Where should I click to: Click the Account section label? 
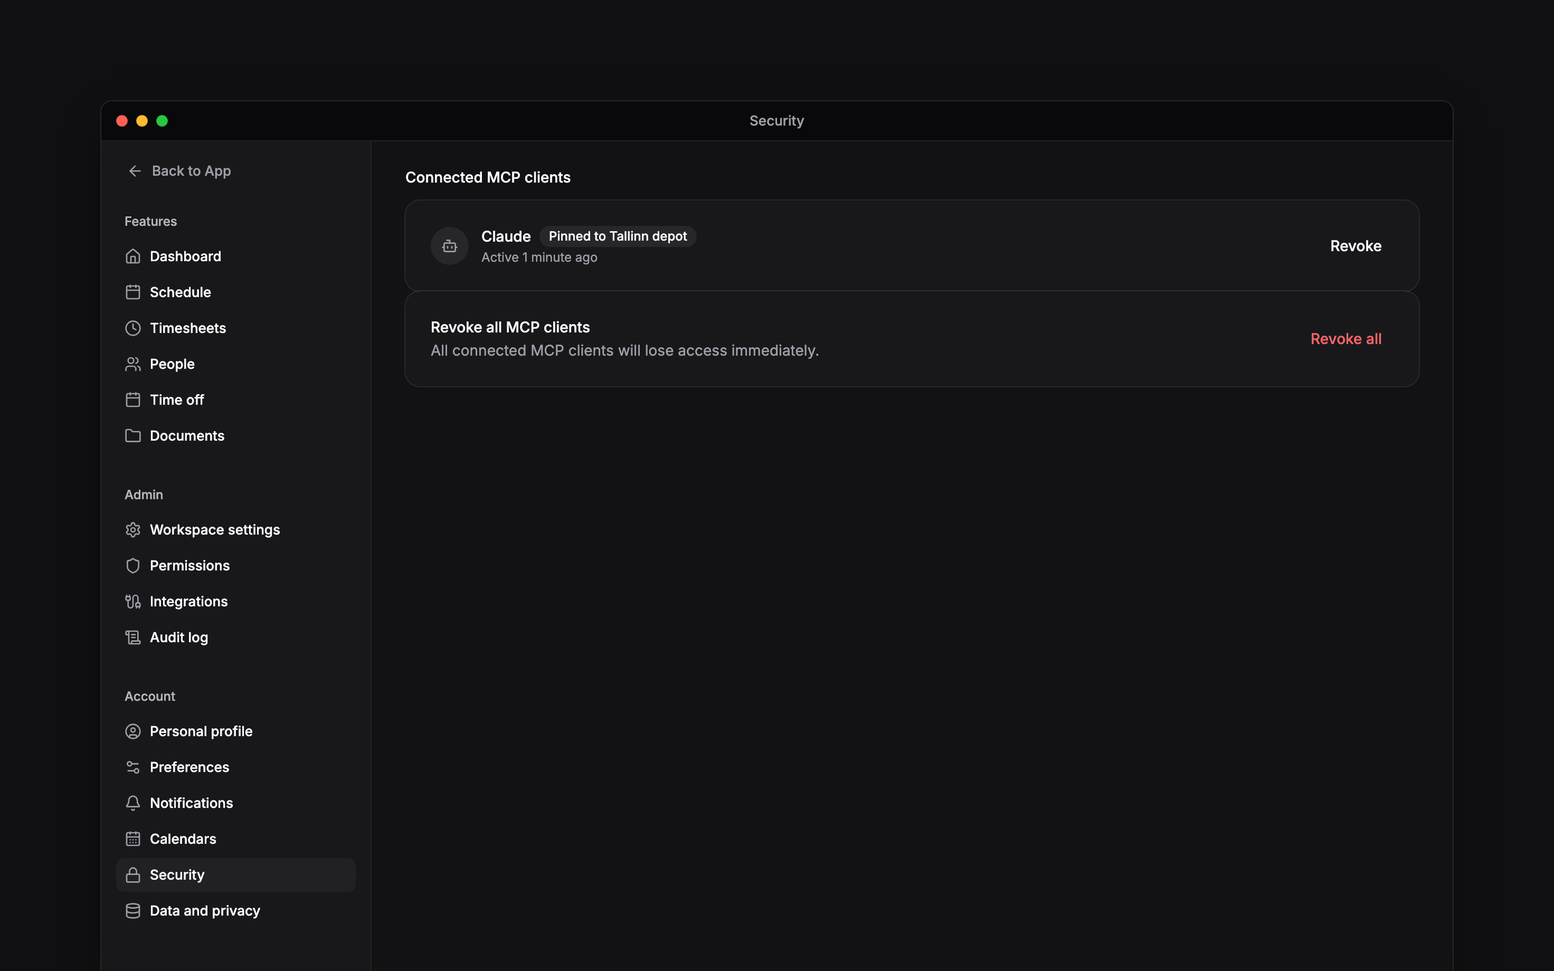click(149, 697)
